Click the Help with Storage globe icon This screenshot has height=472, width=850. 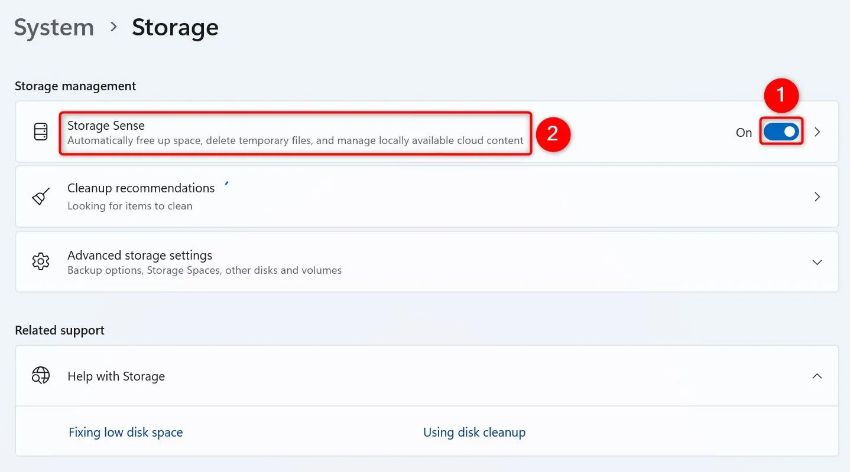pos(40,376)
